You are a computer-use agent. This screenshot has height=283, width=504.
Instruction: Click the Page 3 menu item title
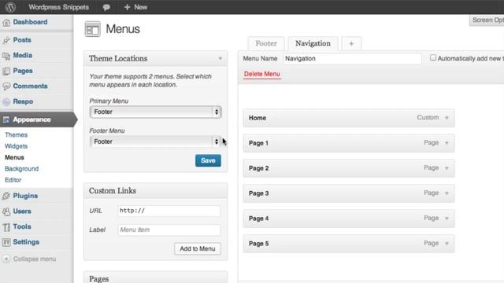pos(259,193)
